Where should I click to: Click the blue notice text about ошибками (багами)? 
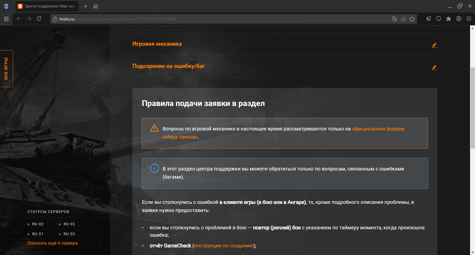(x=283, y=173)
